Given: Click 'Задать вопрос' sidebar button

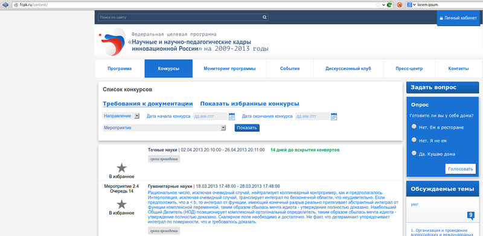Looking at the screenshot, I should 443,87.
